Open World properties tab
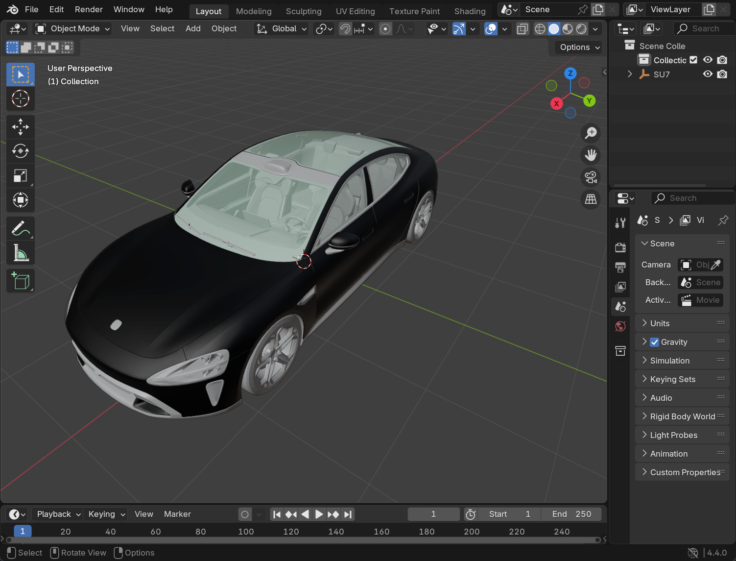This screenshot has width=736, height=561. point(620,326)
